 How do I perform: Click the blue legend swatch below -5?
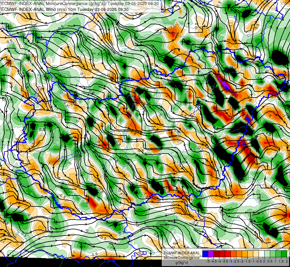(205, 254)
